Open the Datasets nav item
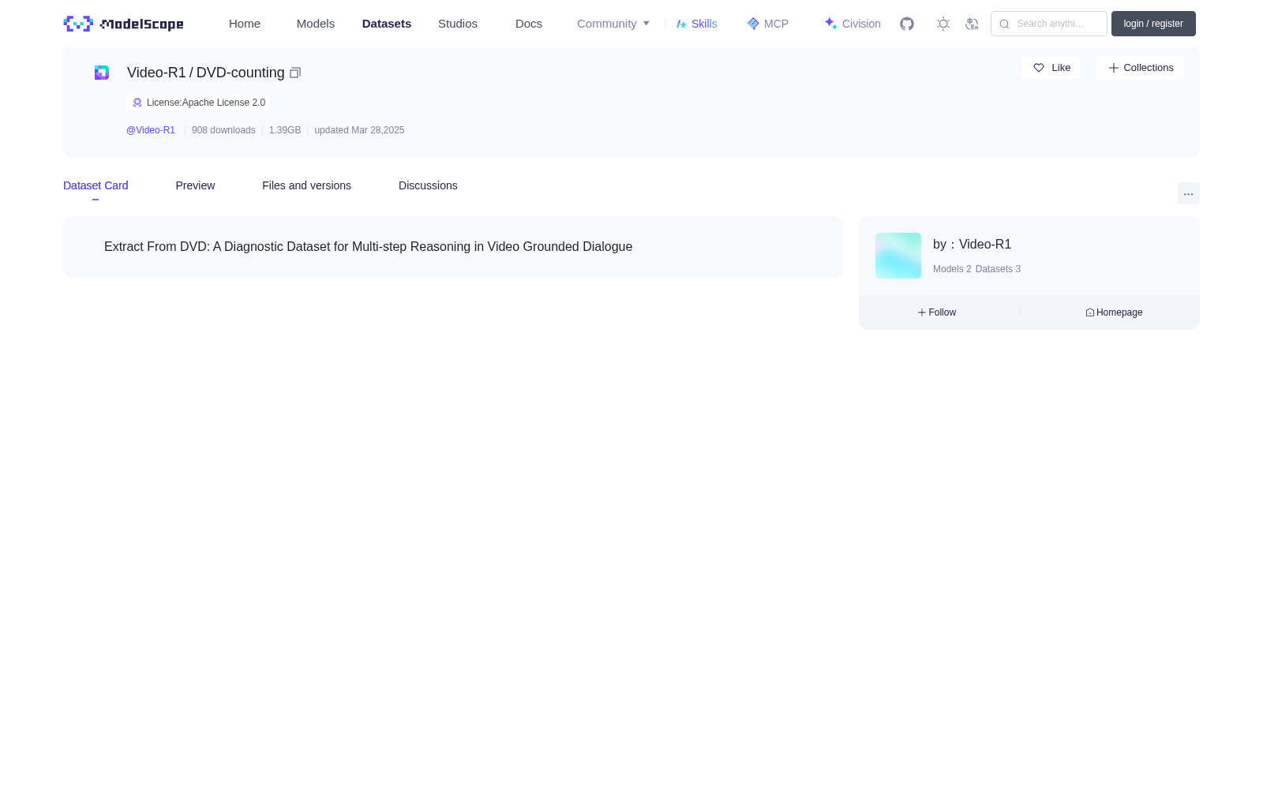 387,24
